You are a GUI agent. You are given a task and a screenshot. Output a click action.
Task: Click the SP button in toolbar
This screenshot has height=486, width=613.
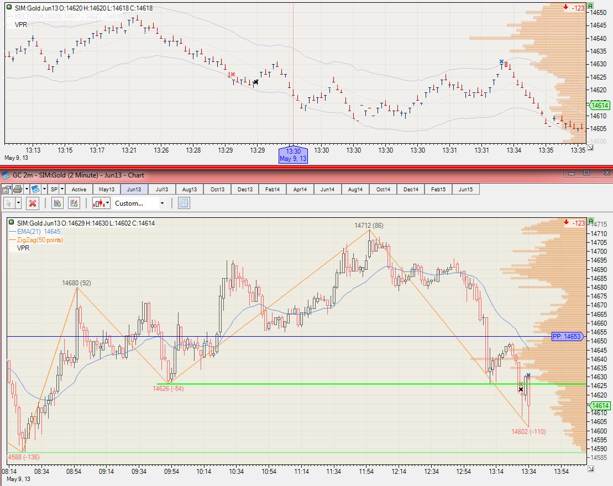[x=54, y=190]
